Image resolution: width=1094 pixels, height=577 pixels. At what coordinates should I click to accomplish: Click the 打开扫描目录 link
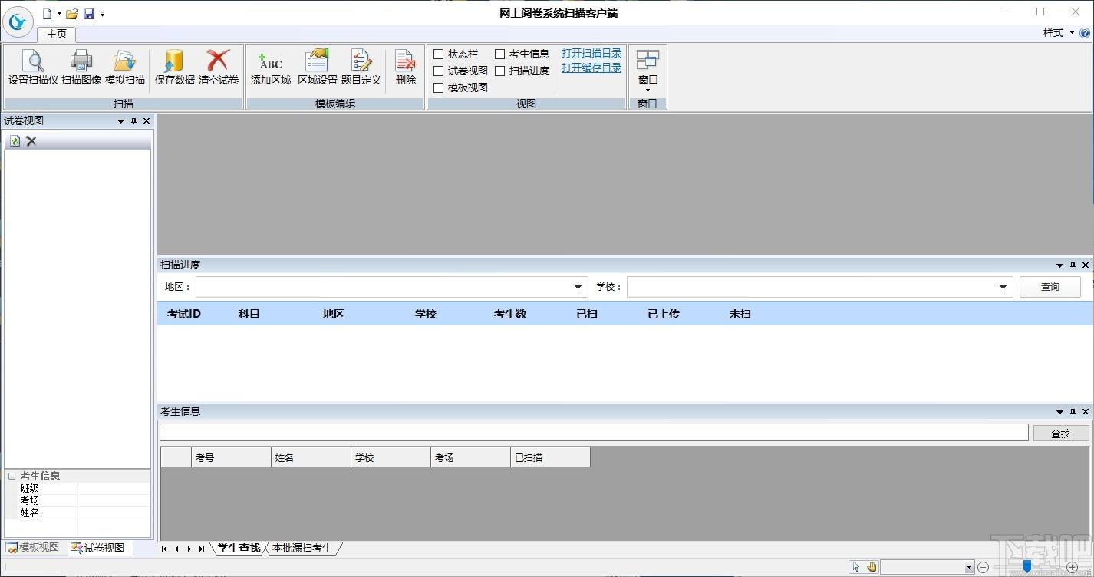pos(591,54)
